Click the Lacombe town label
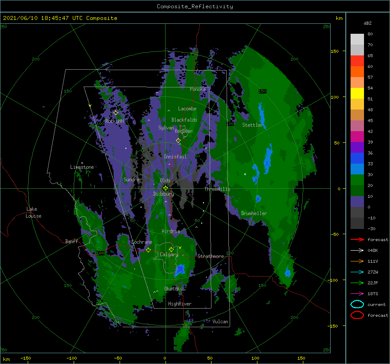 point(187,109)
